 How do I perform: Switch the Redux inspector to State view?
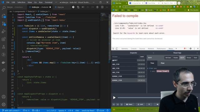click(x=176, y=58)
